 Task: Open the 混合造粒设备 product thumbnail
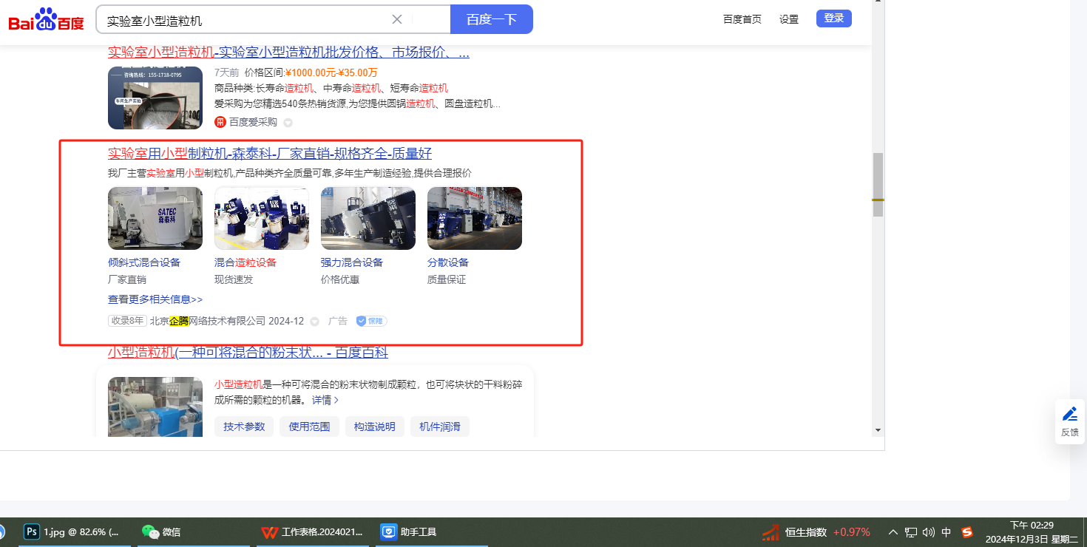(x=262, y=218)
